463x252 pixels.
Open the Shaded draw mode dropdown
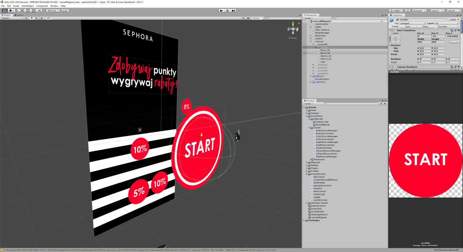point(12,18)
